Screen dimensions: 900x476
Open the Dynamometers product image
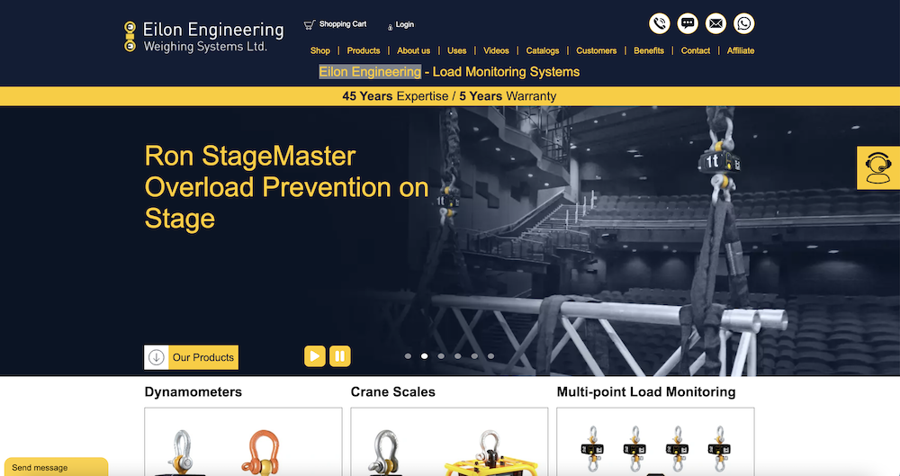coord(243,442)
